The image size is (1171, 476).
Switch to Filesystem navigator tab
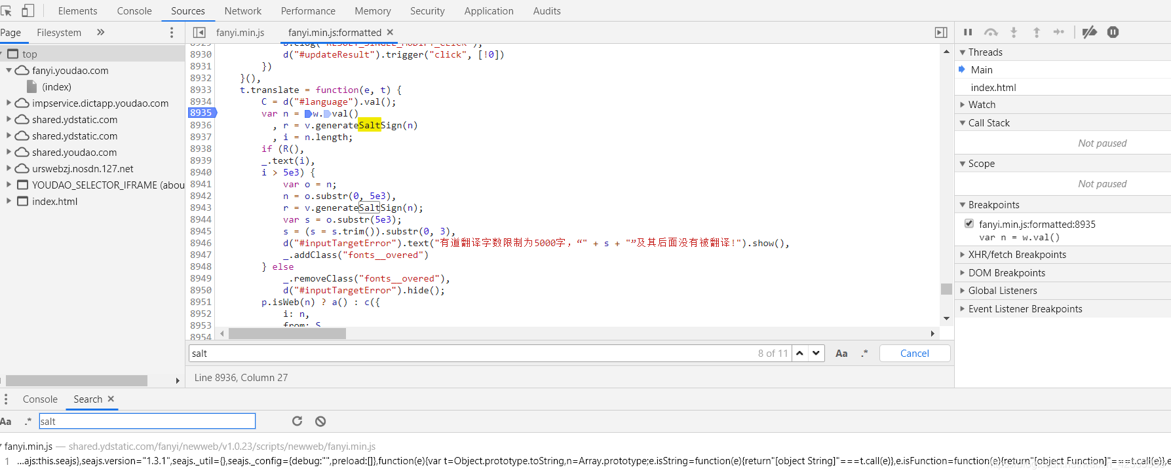click(x=59, y=32)
